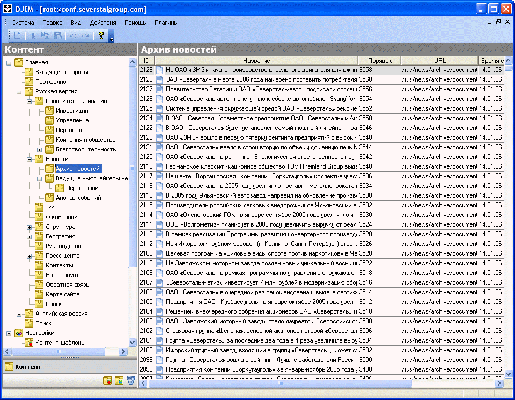Click the first folder-add icon below the tree

[x=107, y=381]
